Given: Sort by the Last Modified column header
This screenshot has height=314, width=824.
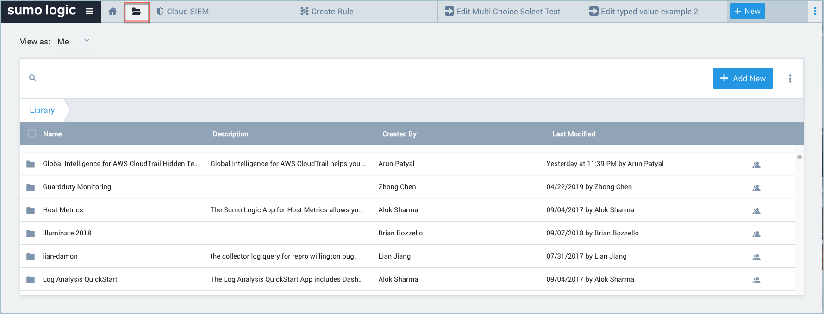Looking at the screenshot, I should [573, 134].
